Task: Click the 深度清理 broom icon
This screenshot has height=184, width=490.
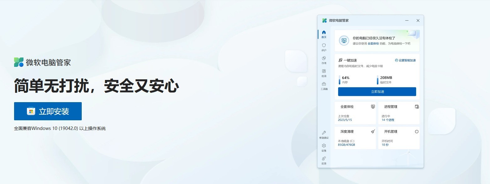Action: pyautogui.click(x=373, y=132)
